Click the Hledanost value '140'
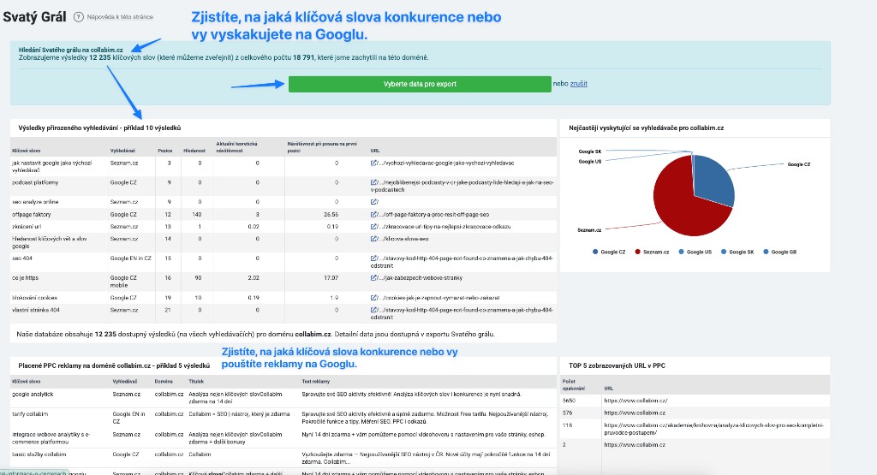Image resolution: width=877 pixels, height=475 pixels. (x=197, y=215)
